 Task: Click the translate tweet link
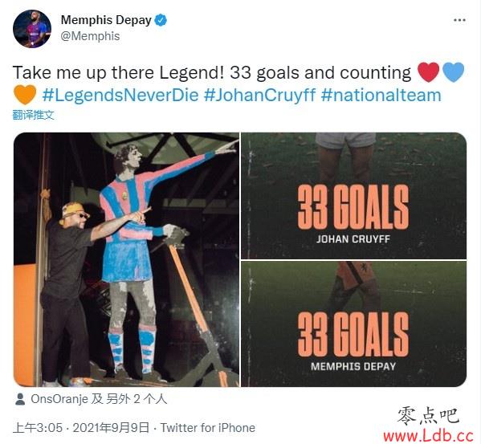(x=34, y=115)
